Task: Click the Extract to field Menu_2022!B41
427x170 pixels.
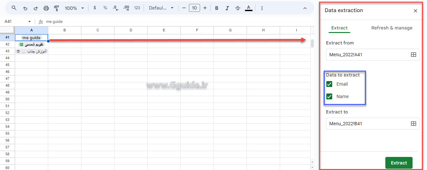Action: [373, 124]
